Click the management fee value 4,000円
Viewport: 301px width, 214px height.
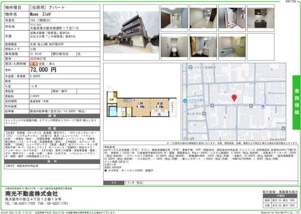pos(35,76)
